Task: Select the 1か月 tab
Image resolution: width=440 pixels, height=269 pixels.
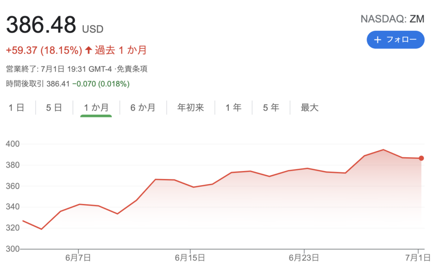Action: coord(96,108)
